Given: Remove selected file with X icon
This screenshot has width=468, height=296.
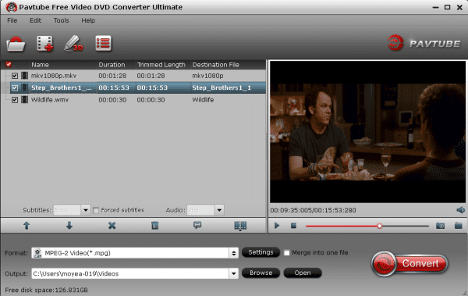Looking at the screenshot, I should 112,226.
